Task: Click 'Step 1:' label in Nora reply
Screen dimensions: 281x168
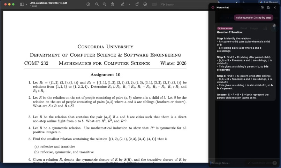Action: coord(221,38)
